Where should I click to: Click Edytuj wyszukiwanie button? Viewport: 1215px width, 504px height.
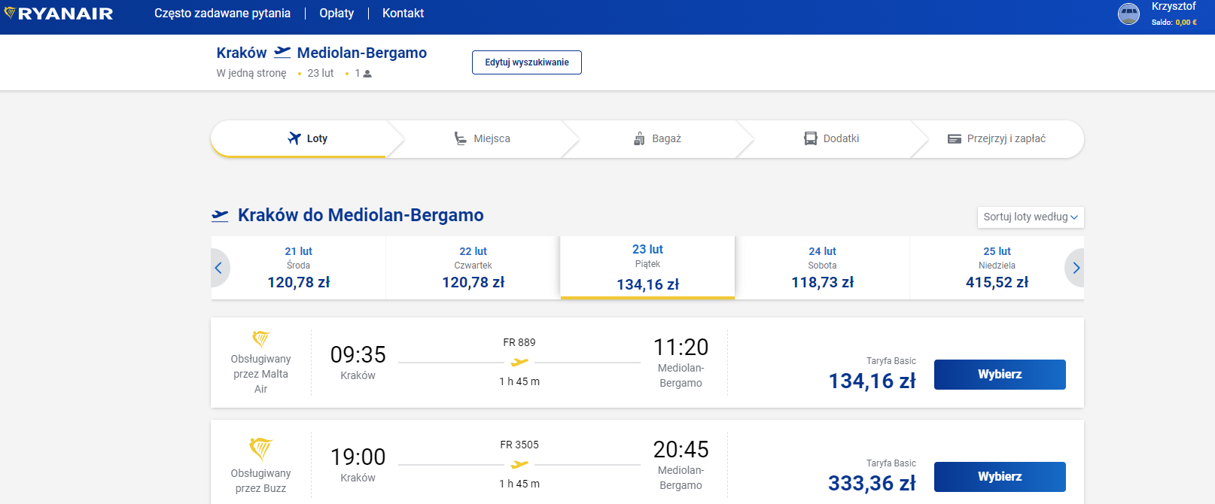[527, 62]
